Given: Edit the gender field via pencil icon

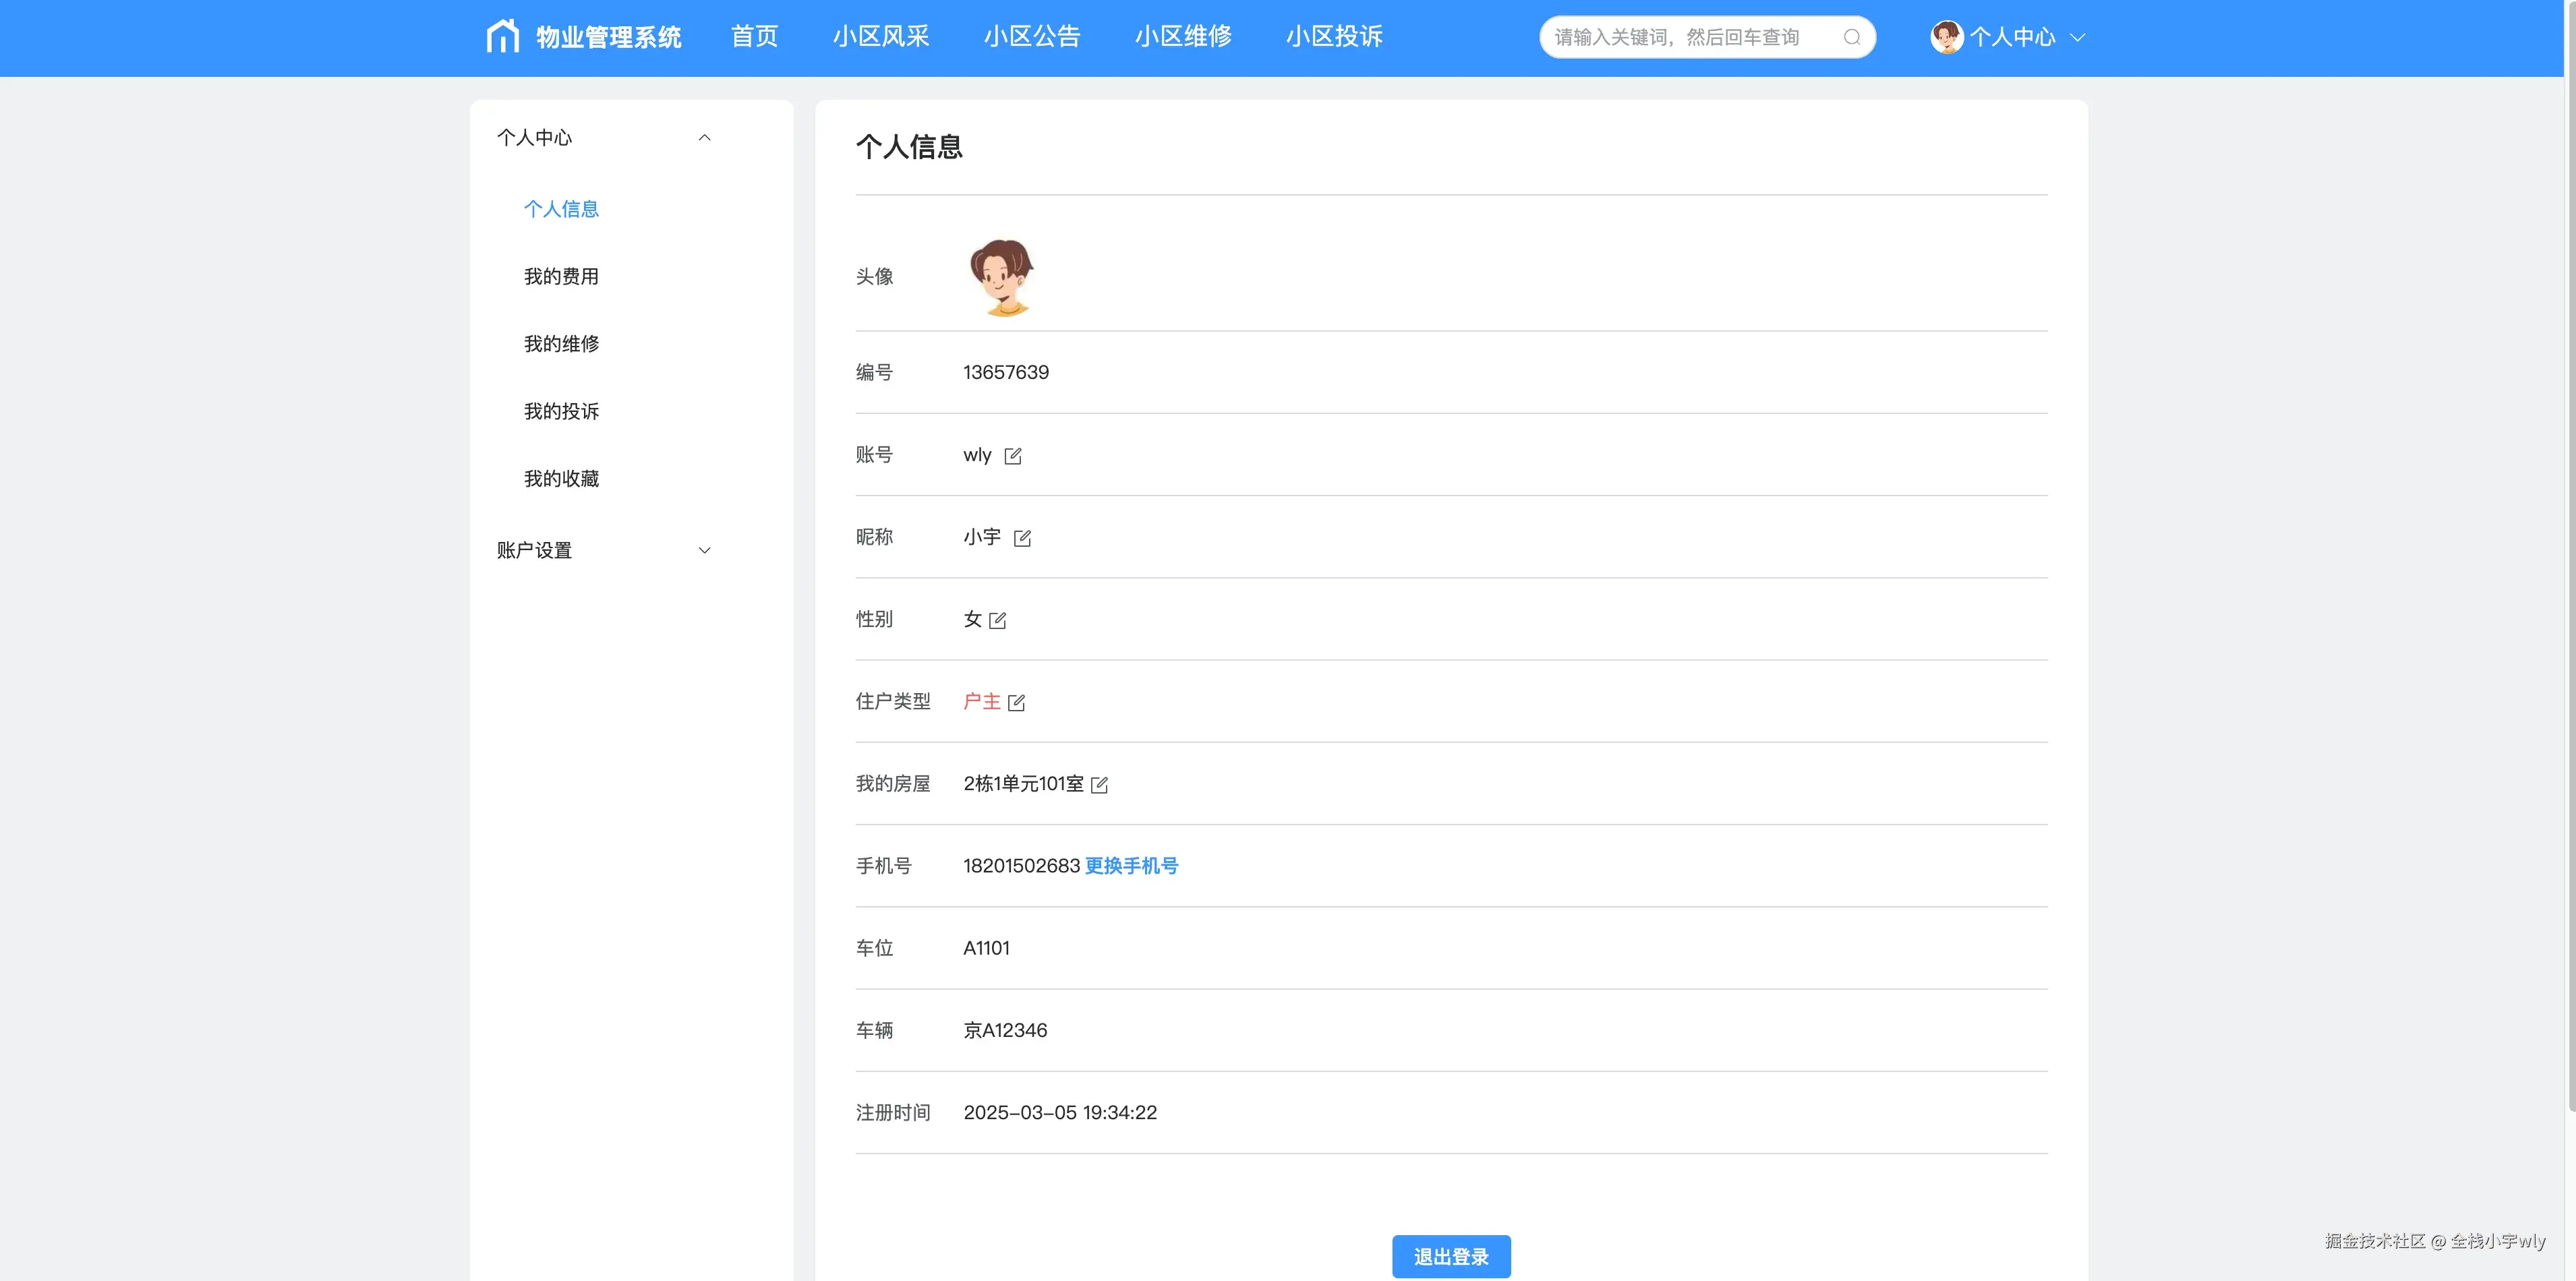Looking at the screenshot, I should (x=997, y=621).
